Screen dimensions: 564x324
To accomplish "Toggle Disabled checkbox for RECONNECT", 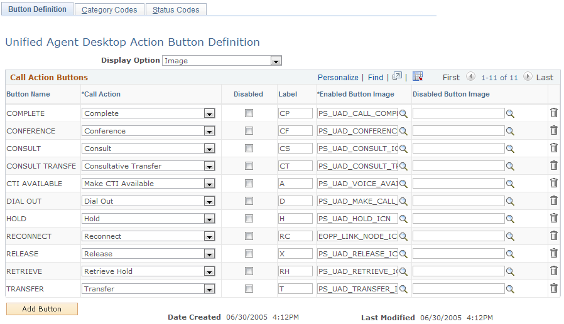I will click(x=249, y=236).
